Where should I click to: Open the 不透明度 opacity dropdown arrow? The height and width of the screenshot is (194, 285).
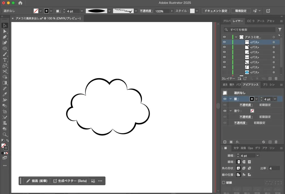pyautogui.click(x=172, y=11)
